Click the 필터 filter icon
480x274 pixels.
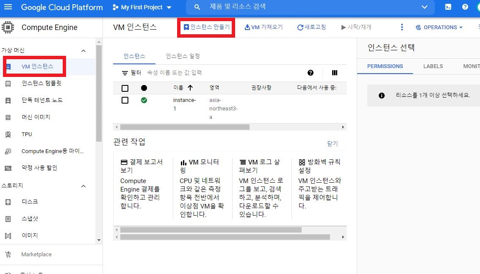tap(125, 73)
